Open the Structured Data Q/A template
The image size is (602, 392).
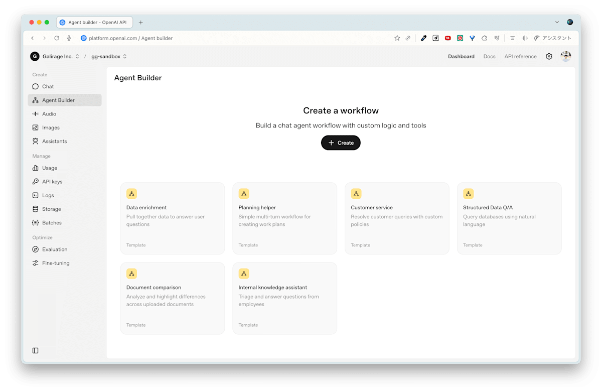tap(509, 218)
